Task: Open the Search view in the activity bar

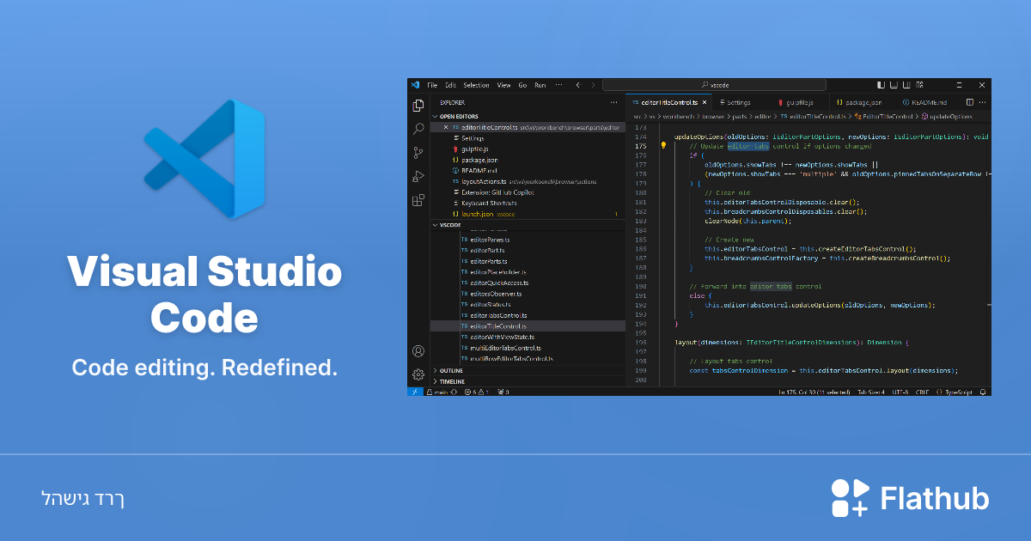Action: (x=417, y=129)
